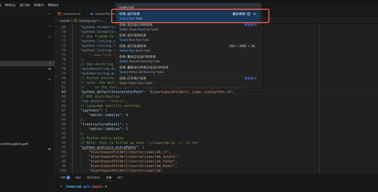Viewport: 378px width, 192px height.
Task: Click the "// Language specific settings" comment
Action: pos(110,106)
